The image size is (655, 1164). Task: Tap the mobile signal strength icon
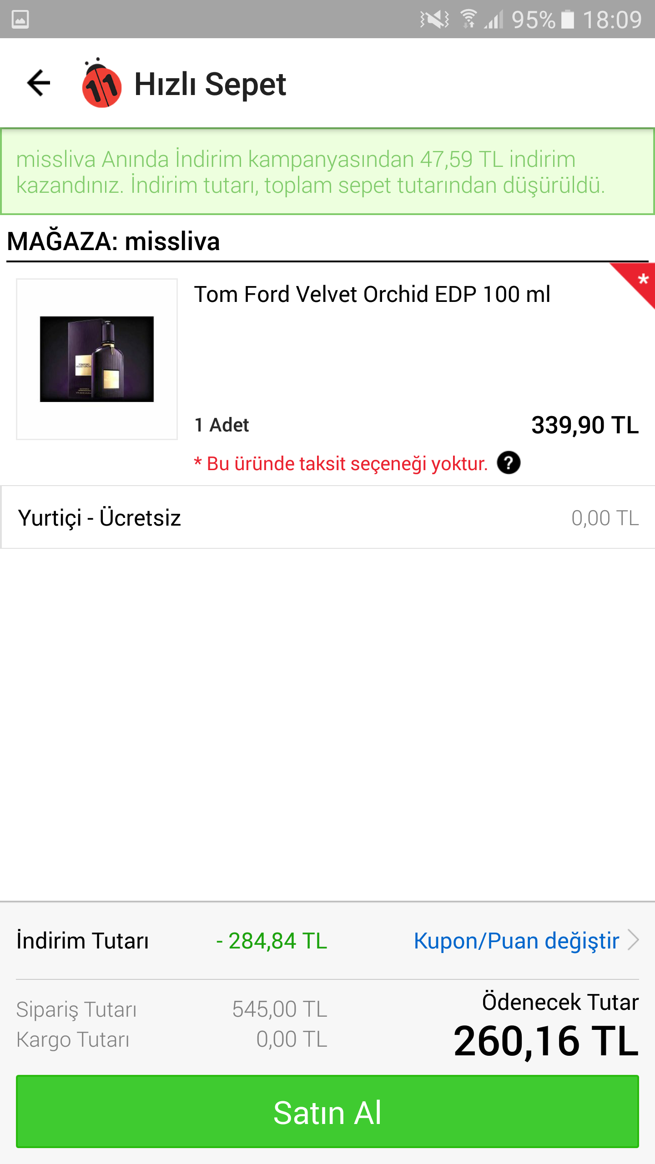point(494,20)
